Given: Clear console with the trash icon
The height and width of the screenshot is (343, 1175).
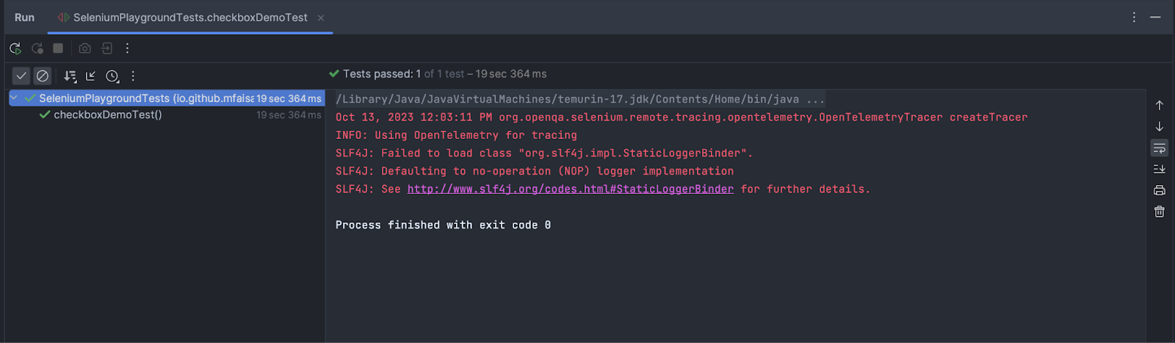Looking at the screenshot, I should 1160,212.
